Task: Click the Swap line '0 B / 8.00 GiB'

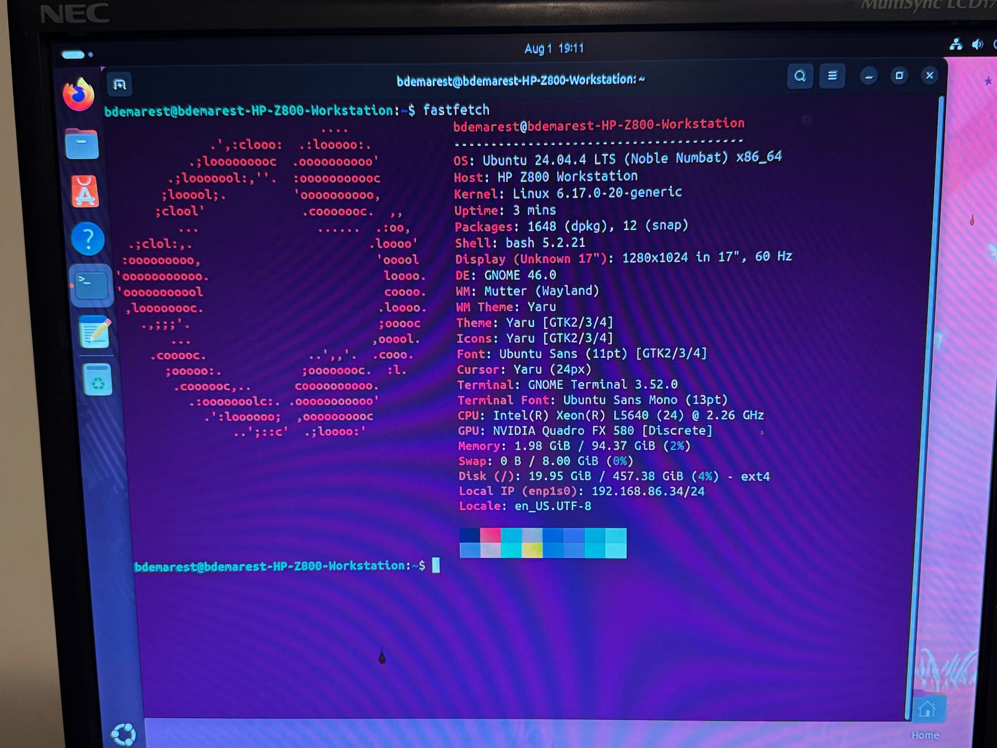Action: (546, 461)
